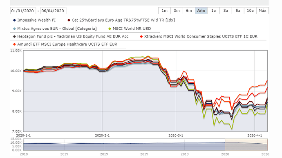
Task: Click the dark blue dot for Impassive Wealth
Action: tap(14, 20)
